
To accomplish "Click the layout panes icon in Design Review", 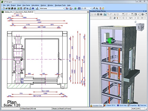I will [x=136, y=14].
